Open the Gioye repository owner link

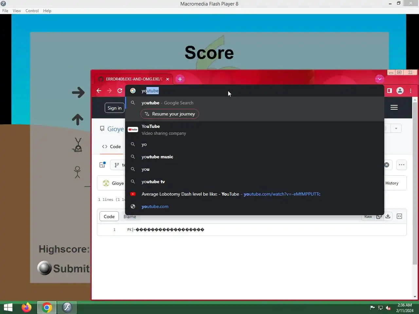point(116,129)
